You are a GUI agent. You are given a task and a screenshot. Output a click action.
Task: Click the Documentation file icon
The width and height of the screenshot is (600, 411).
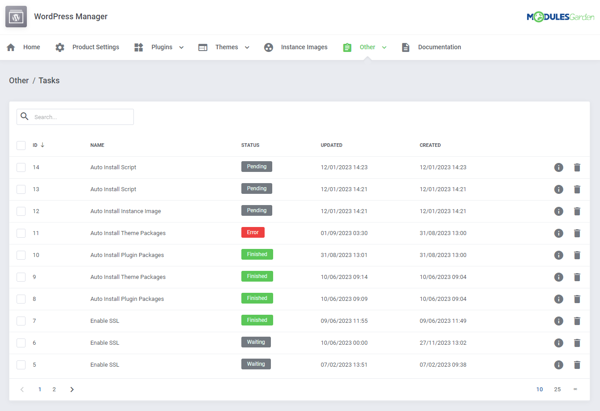pyautogui.click(x=406, y=47)
